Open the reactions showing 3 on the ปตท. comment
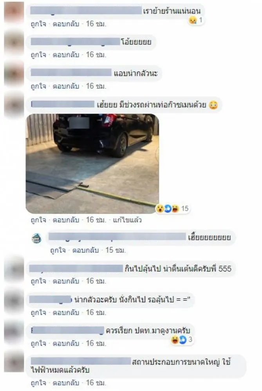Viewport: 262px width, 391px height. pyautogui.click(x=182, y=340)
